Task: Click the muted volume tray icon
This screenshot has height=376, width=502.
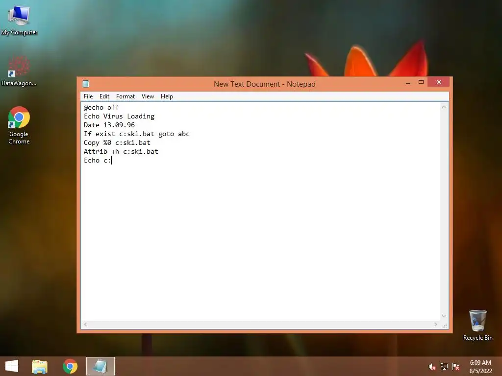Action: point(432,367)
